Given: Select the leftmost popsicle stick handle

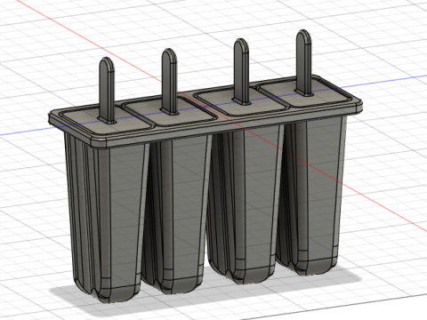Looking at the screenshot, I should point(107,91).
